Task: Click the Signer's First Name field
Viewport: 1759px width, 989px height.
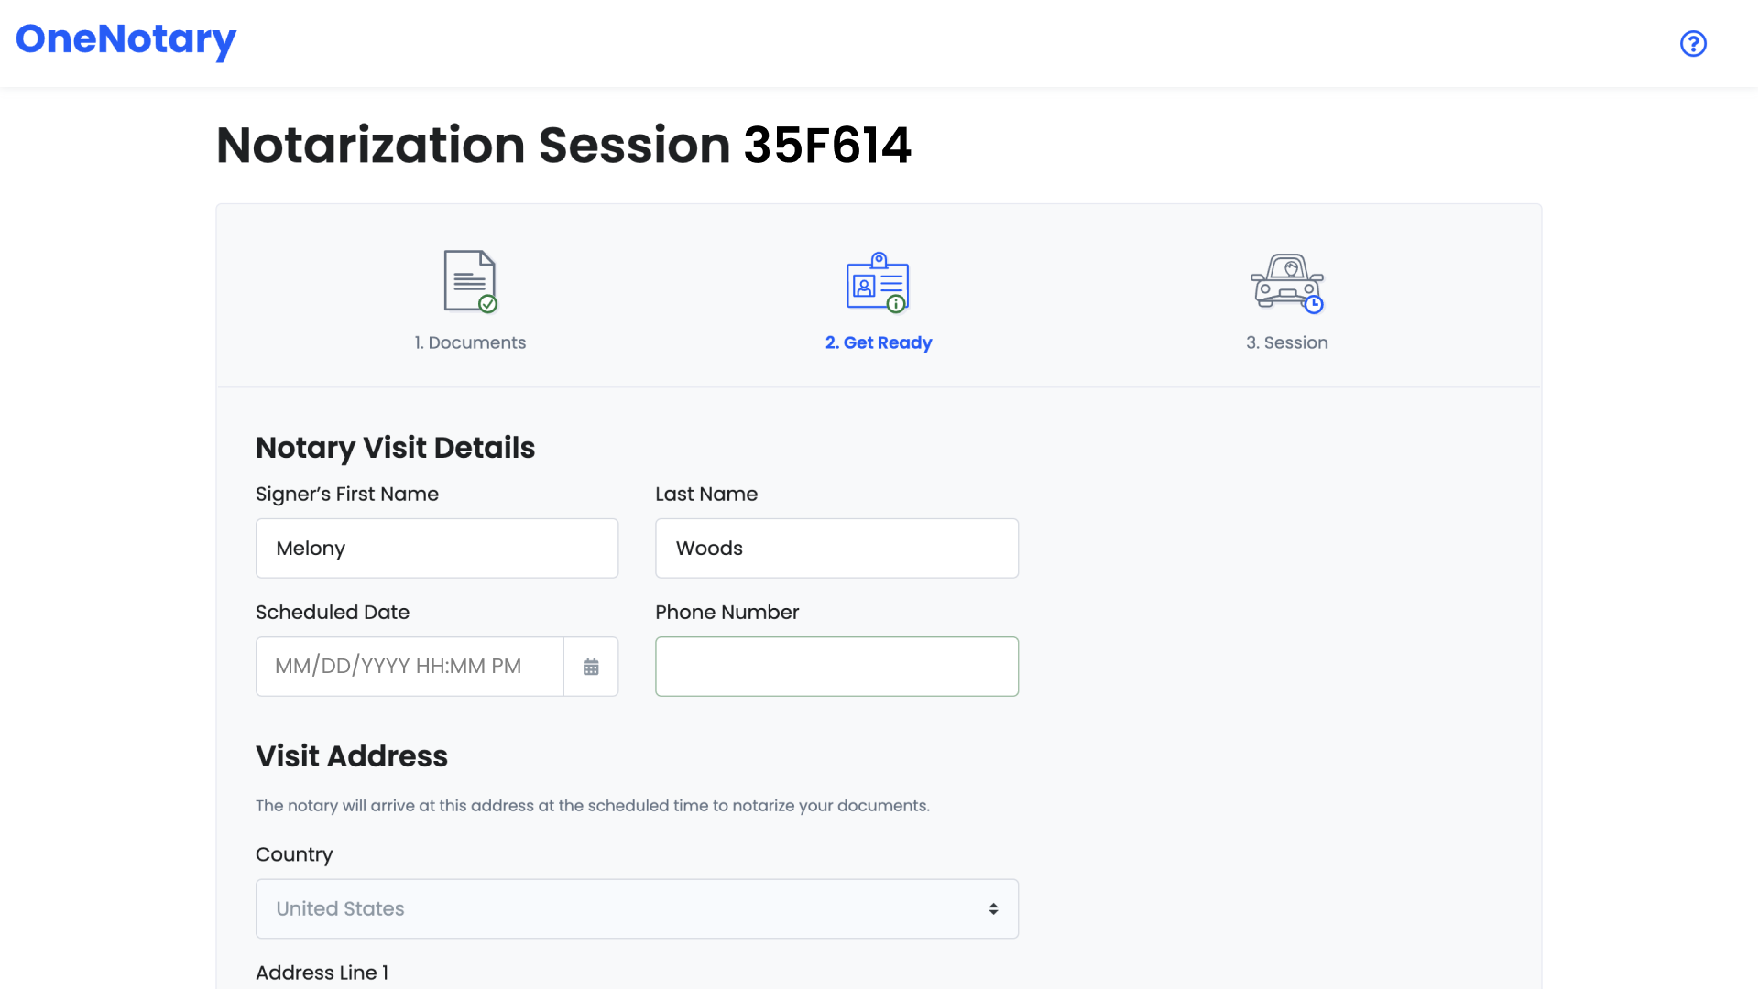Action: (x=437, y=549)
